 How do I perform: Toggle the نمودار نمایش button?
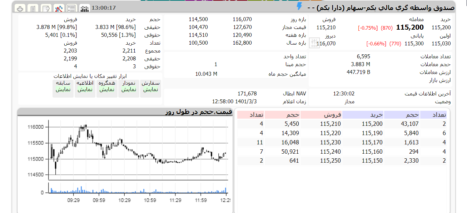pos(129,89)
